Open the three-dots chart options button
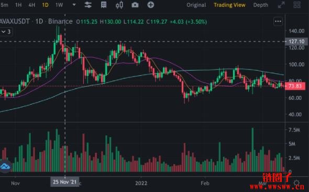Image resolution: width=309 pixels, height=192 pixels. tap(278, 21)
